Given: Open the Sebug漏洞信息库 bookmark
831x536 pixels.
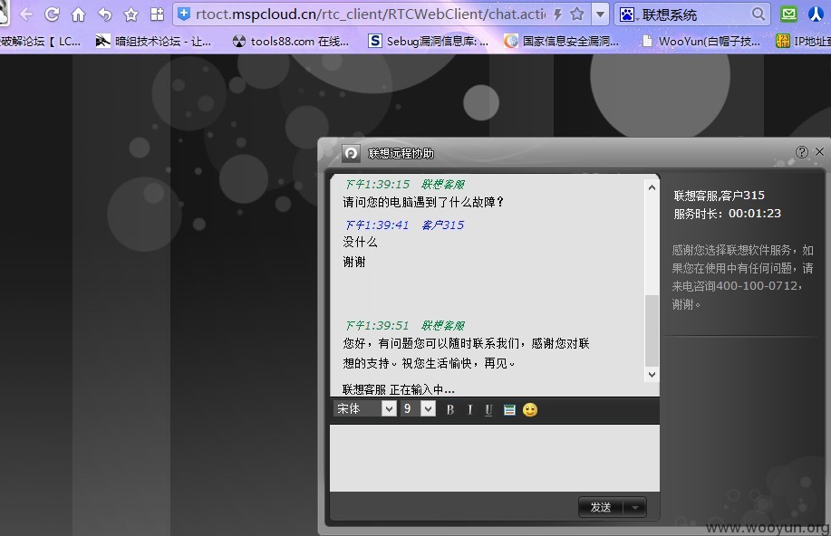Looking at the screenshot, I should click(429, 41).
